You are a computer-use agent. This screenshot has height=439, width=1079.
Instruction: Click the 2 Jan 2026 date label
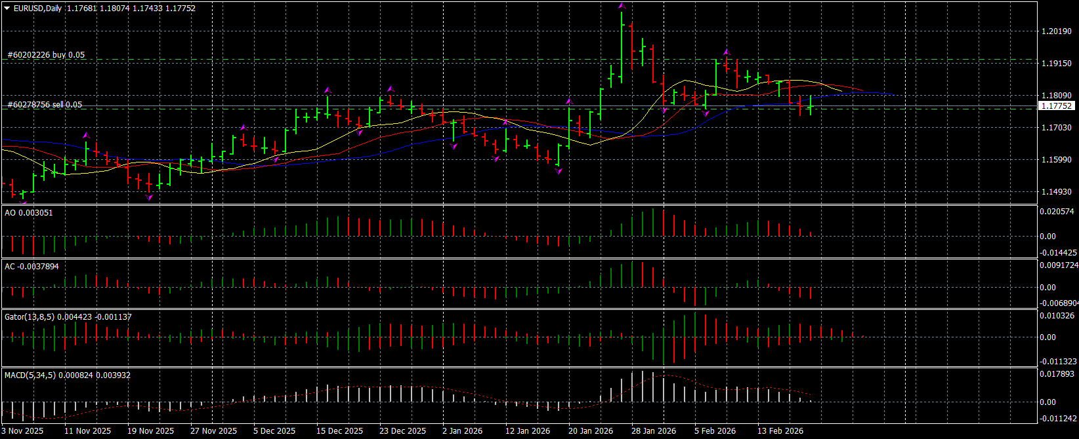pos(463,431)
